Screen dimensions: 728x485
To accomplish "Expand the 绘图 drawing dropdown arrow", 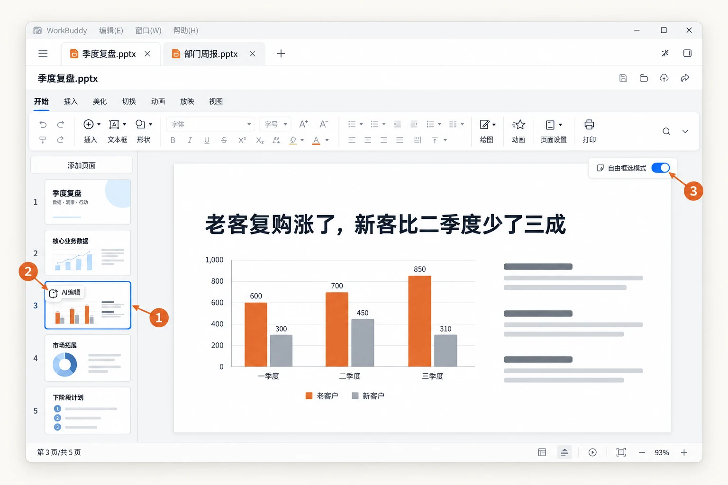I will point(494,125).
